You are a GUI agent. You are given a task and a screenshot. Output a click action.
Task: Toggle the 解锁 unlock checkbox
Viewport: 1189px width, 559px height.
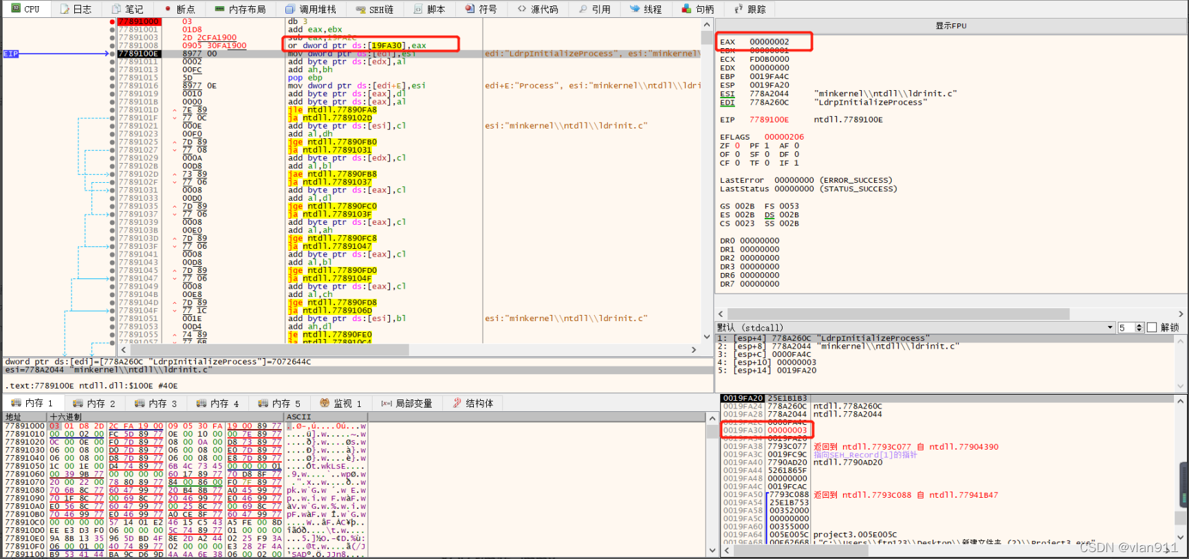(x=1152, y=327)
